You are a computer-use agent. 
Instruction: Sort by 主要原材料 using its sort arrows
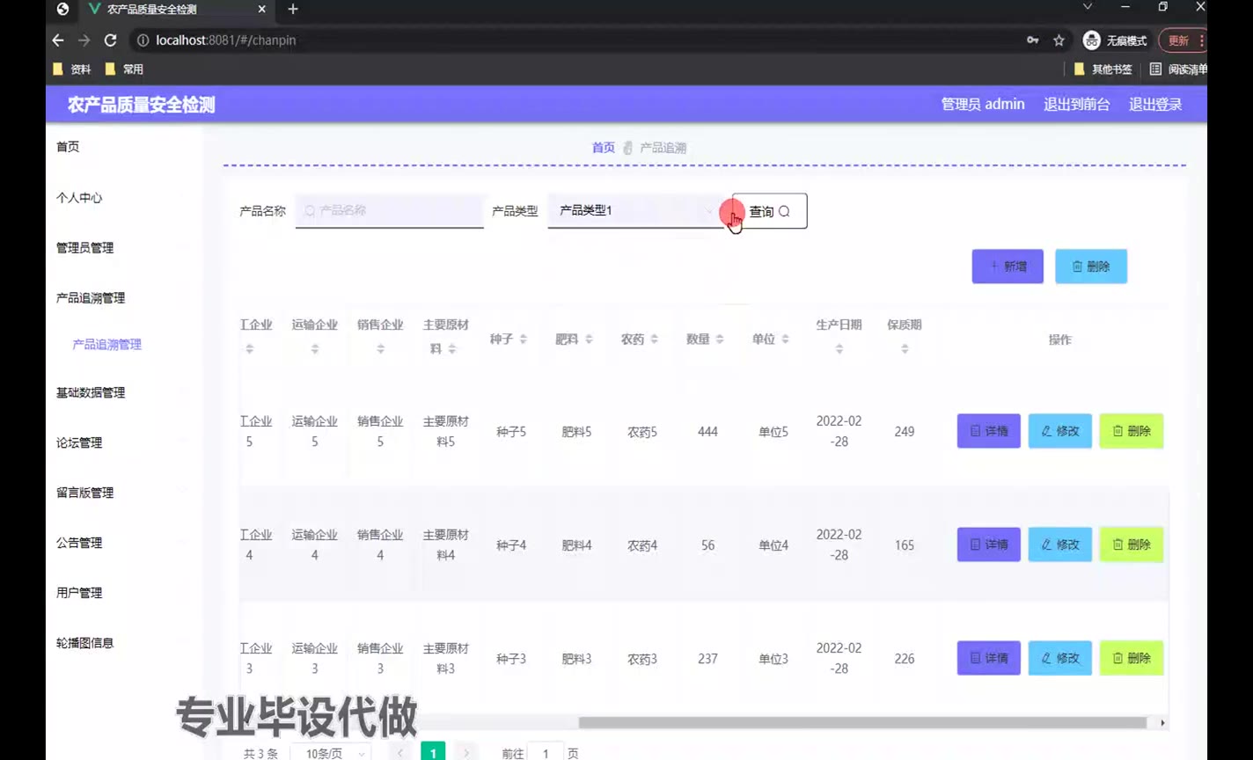tap(451, 349)
